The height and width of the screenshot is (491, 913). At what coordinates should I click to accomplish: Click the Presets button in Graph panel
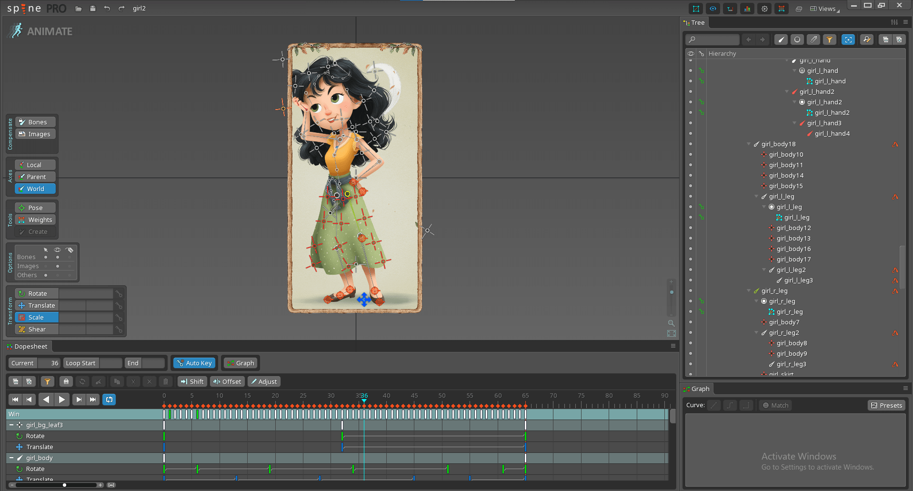click(886, 405)
